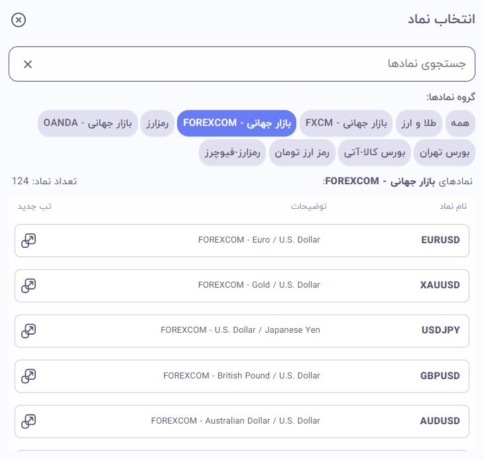Switch to بازار جهانی - OANDA group
The width and height of the screenshot is (484, 460).
coord(88,123)
